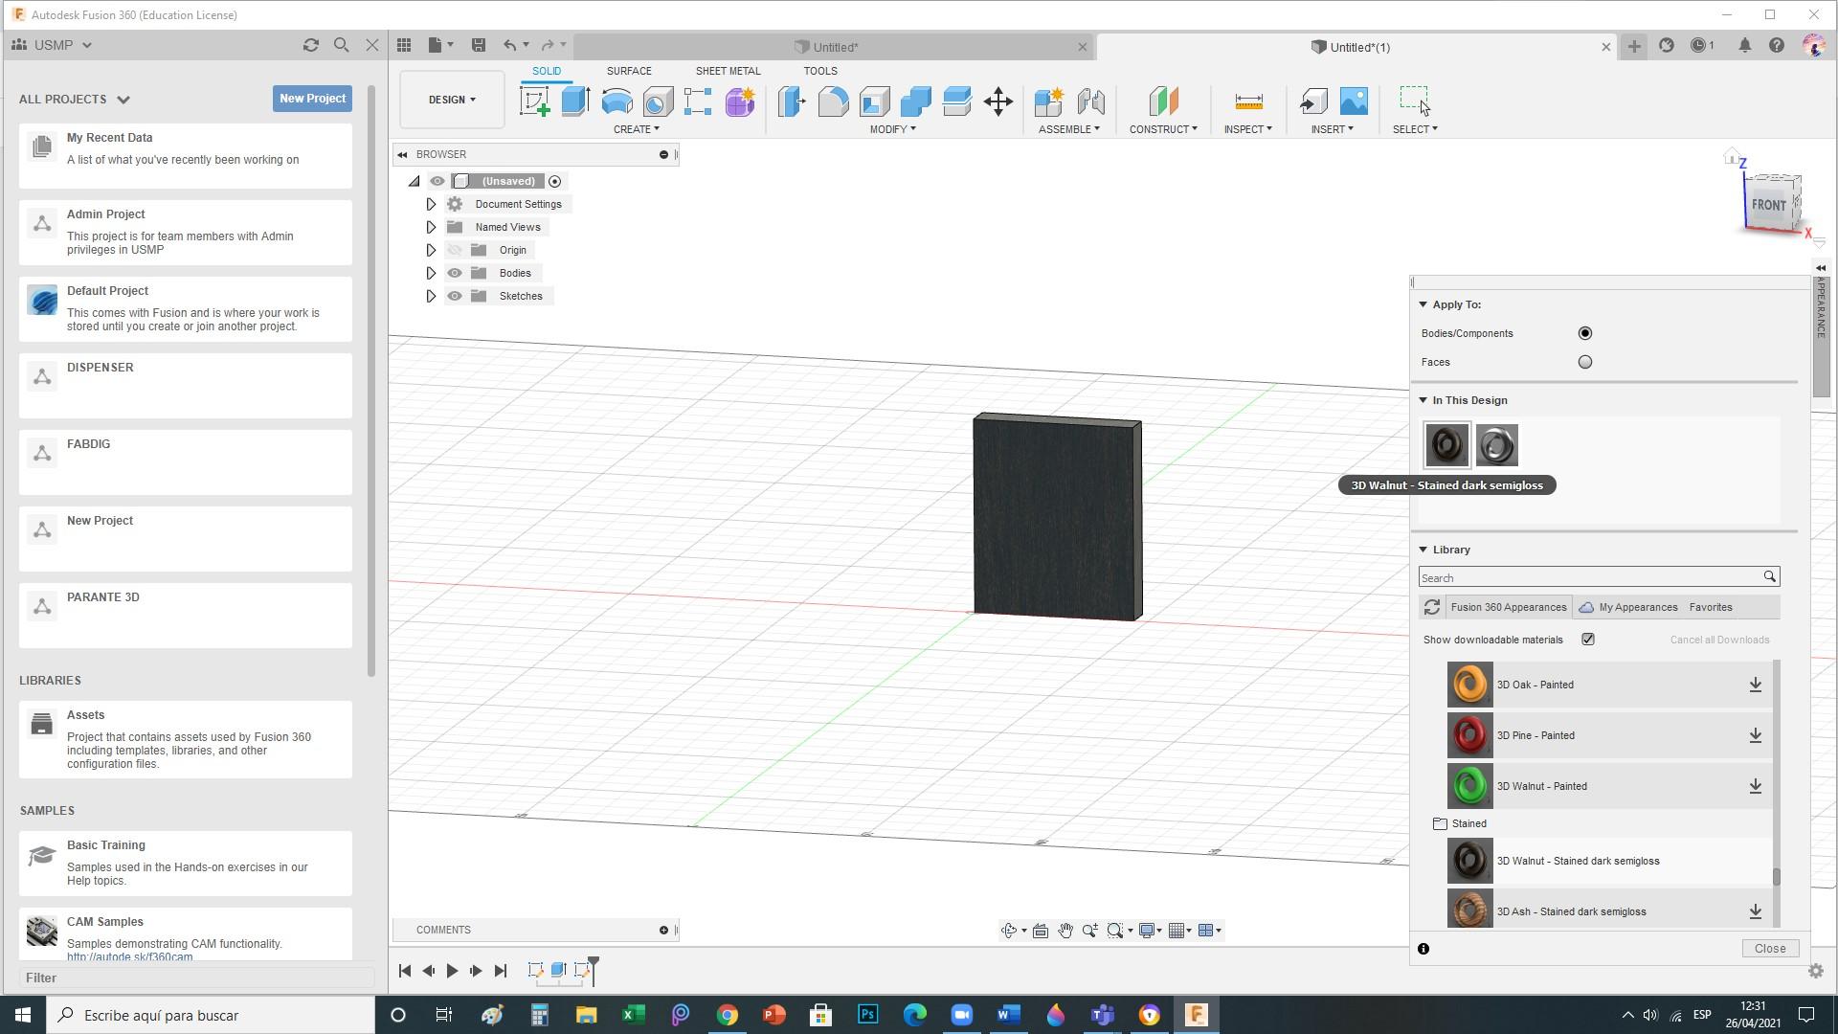The width and height of the screenshot is (1838, 1034).
Task: Uncheck Show downloadable materials
Action: coord(1588,640)
